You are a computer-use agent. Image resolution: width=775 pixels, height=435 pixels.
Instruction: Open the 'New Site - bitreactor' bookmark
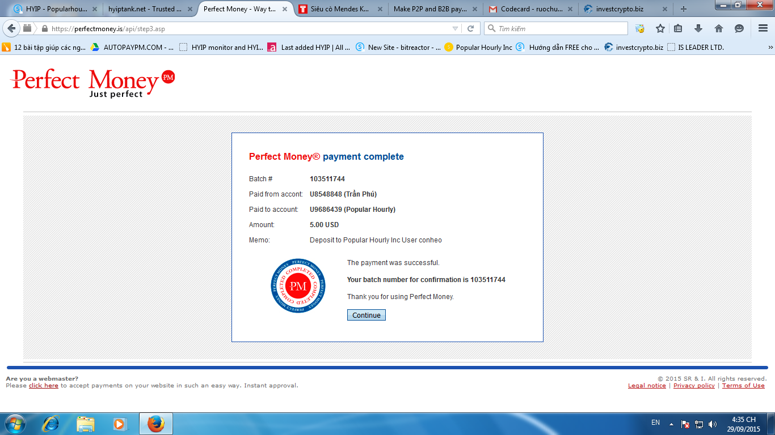[x=398, y=48]
